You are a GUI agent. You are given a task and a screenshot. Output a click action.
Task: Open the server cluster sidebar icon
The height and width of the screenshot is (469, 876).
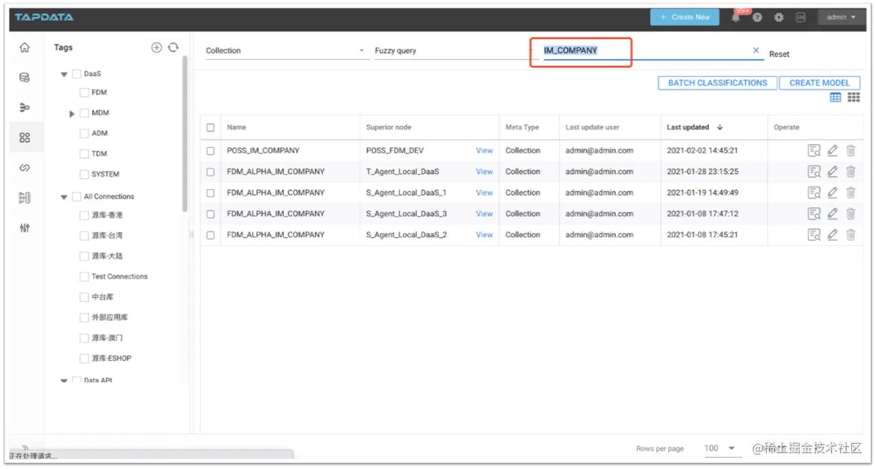pos(25,198)
